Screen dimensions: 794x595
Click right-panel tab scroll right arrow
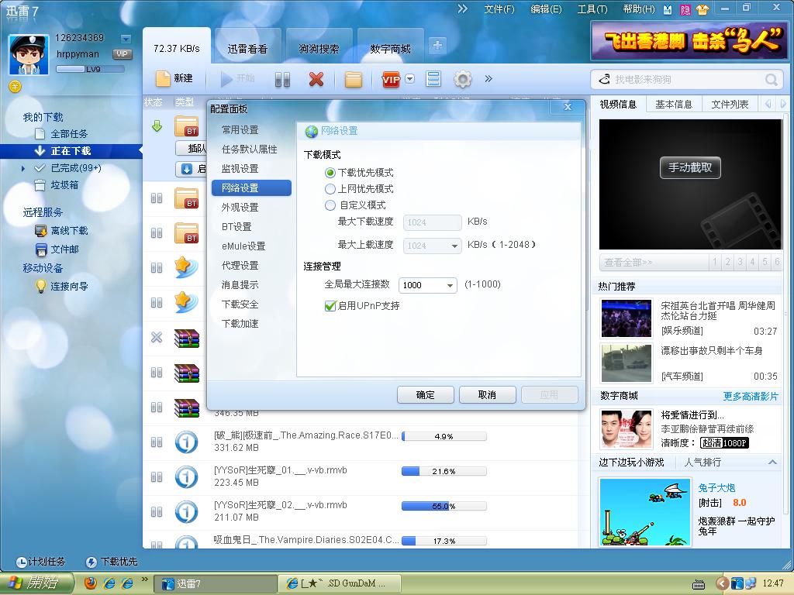coord(783,104)
